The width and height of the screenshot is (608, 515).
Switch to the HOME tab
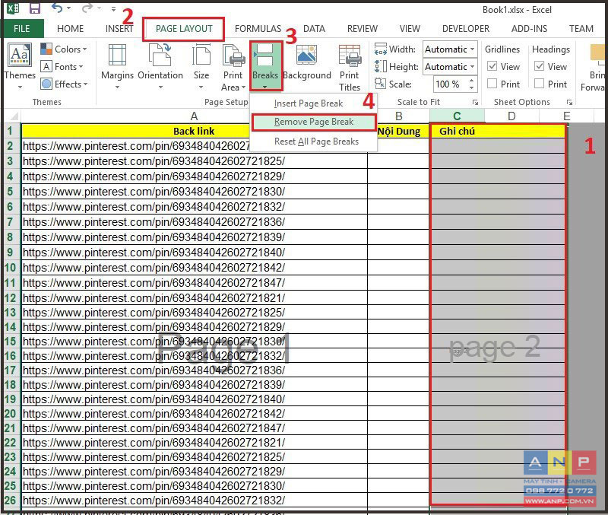70,29
